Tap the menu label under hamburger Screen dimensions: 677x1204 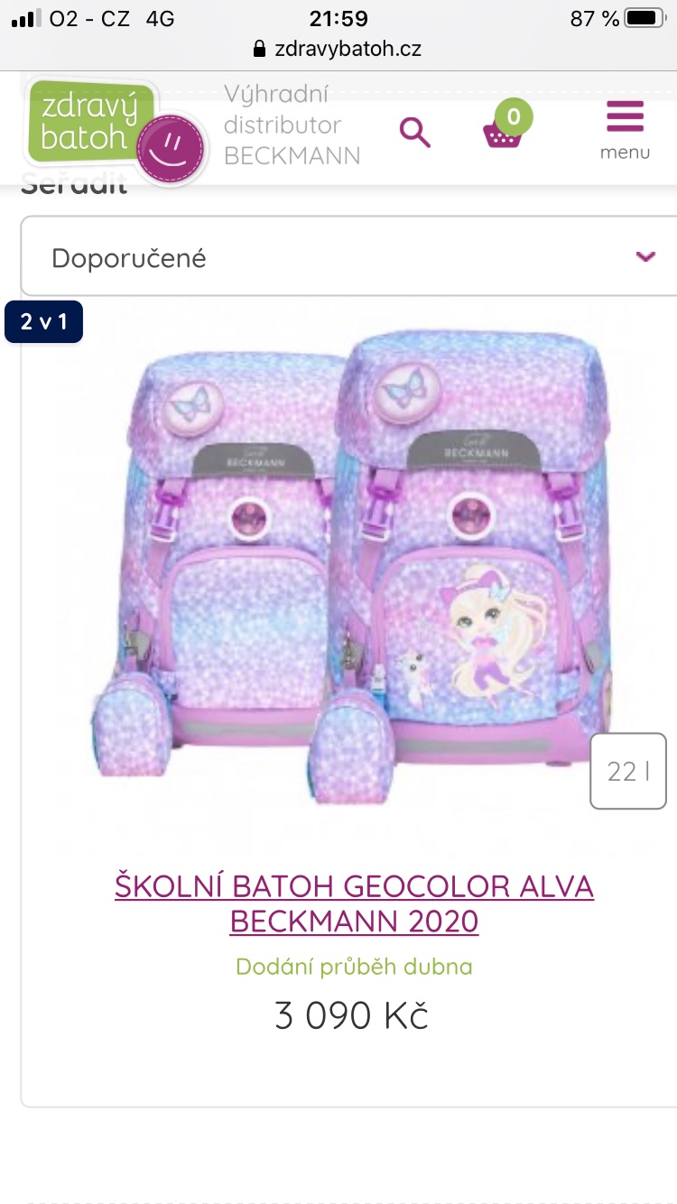[625, 153]
